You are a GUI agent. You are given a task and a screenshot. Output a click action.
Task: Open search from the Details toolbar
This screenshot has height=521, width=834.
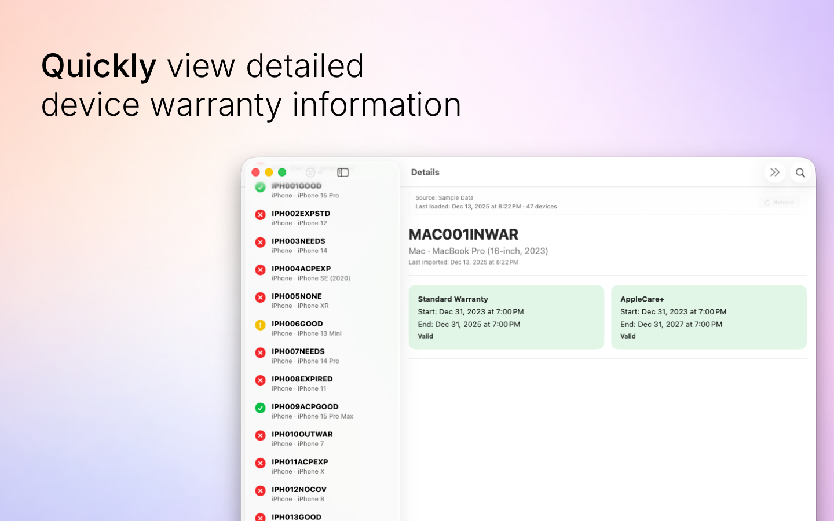click(800, 172)
